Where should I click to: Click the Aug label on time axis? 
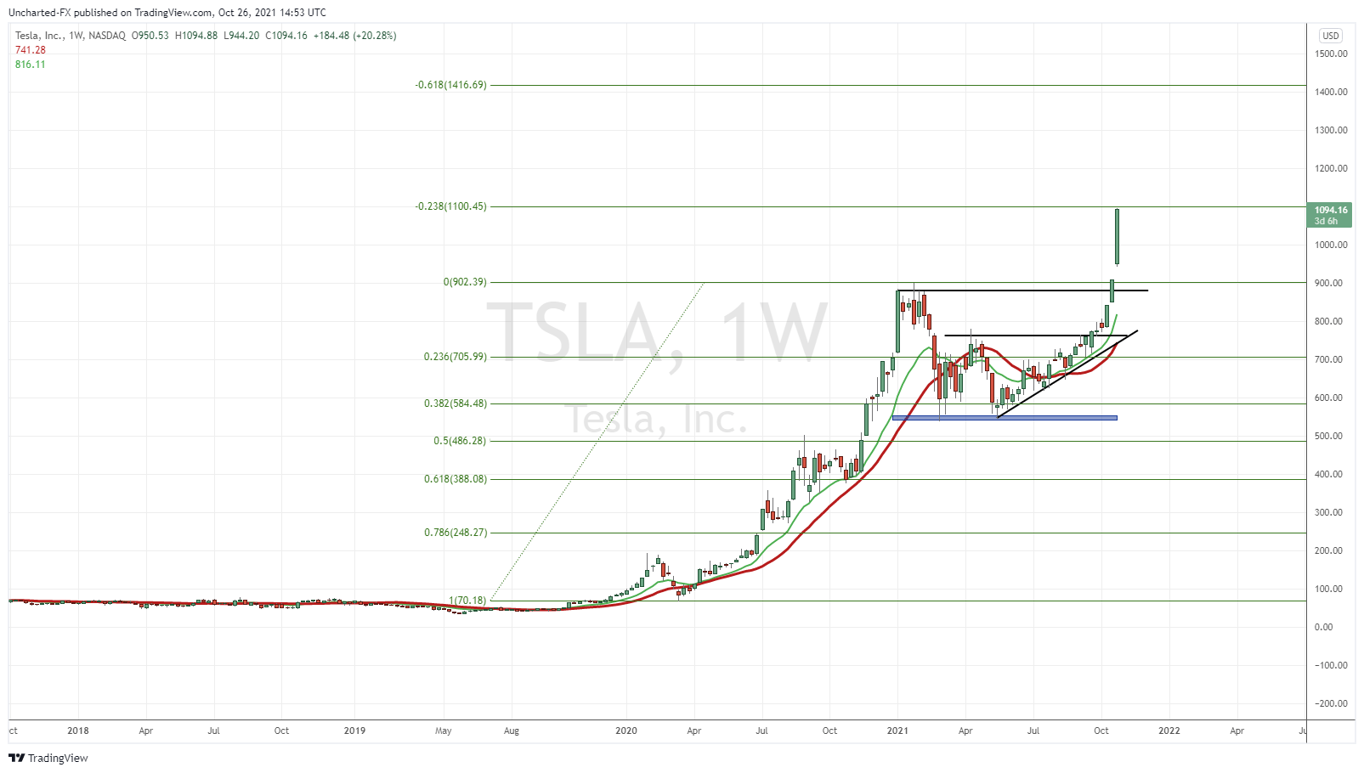(x=511, y=731)
